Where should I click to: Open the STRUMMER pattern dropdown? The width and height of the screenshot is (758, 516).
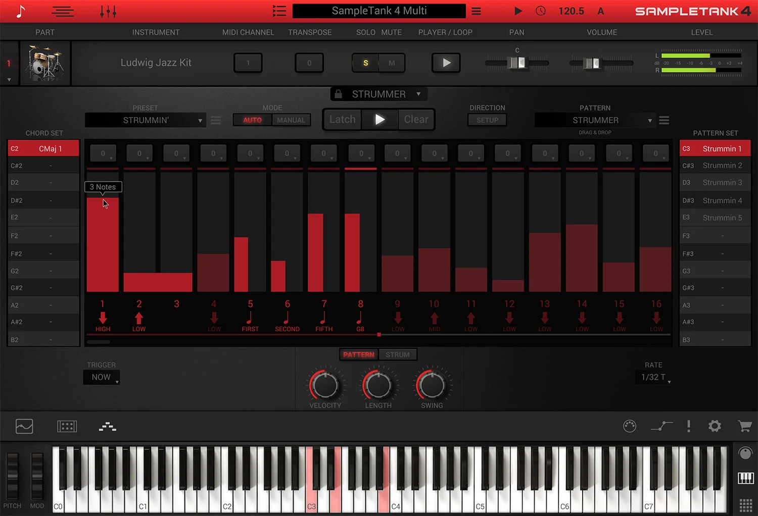[595, 120]
